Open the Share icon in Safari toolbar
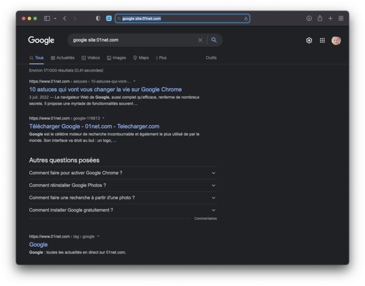 click(320, 18)
